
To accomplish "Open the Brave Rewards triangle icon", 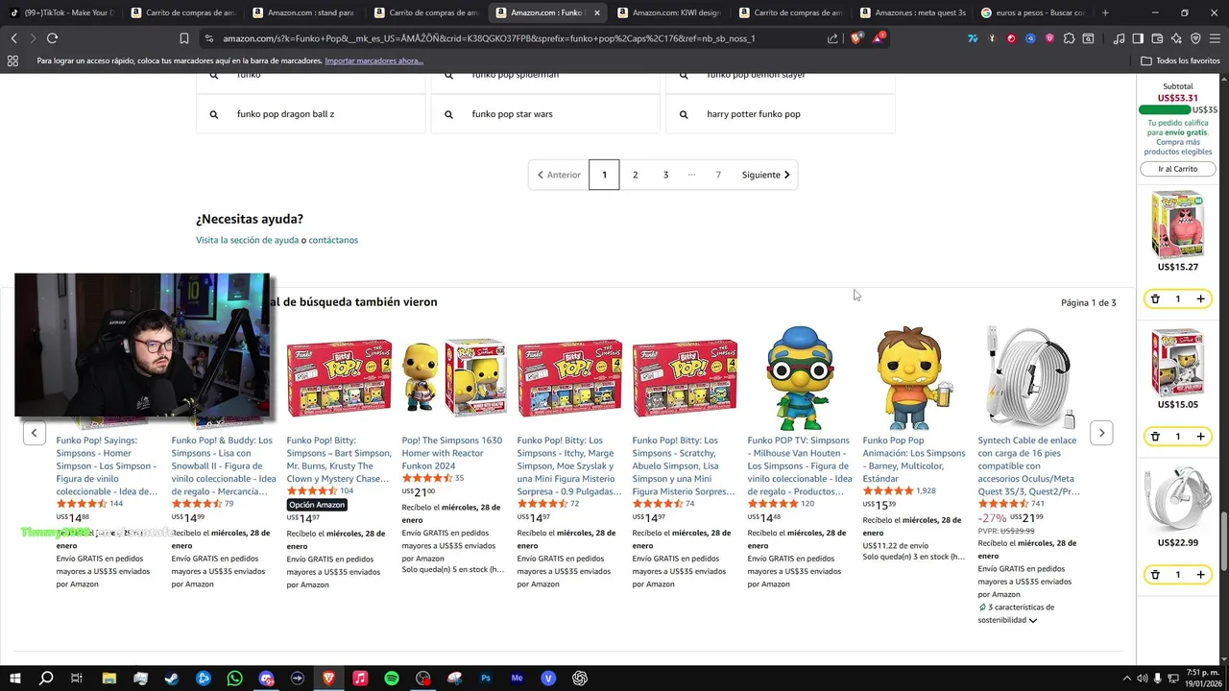I will coord(878,38).
